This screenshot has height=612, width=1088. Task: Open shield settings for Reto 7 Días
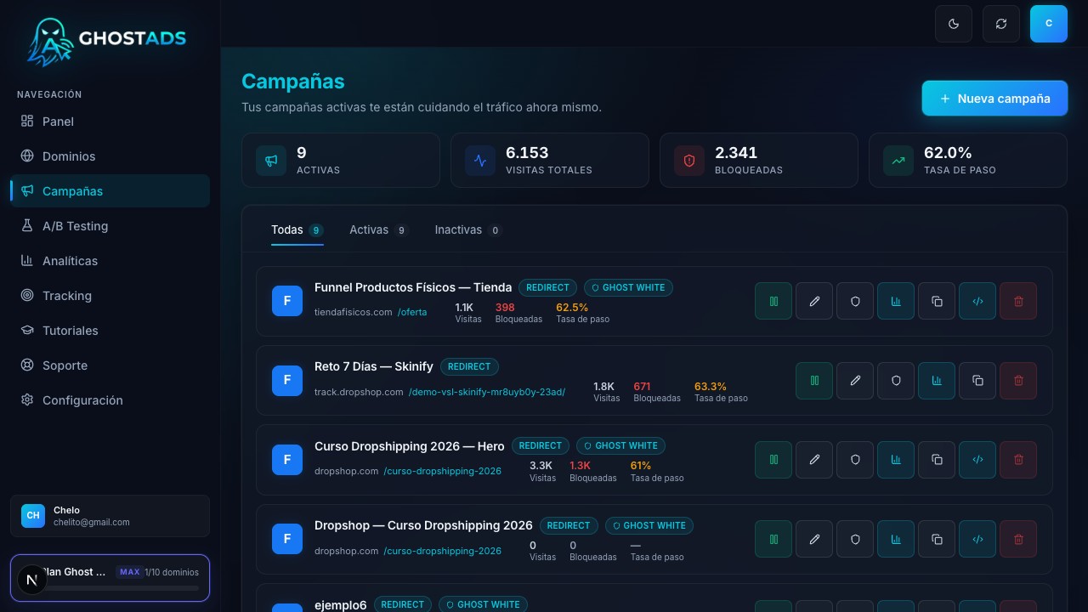click(x=896, y=381)
